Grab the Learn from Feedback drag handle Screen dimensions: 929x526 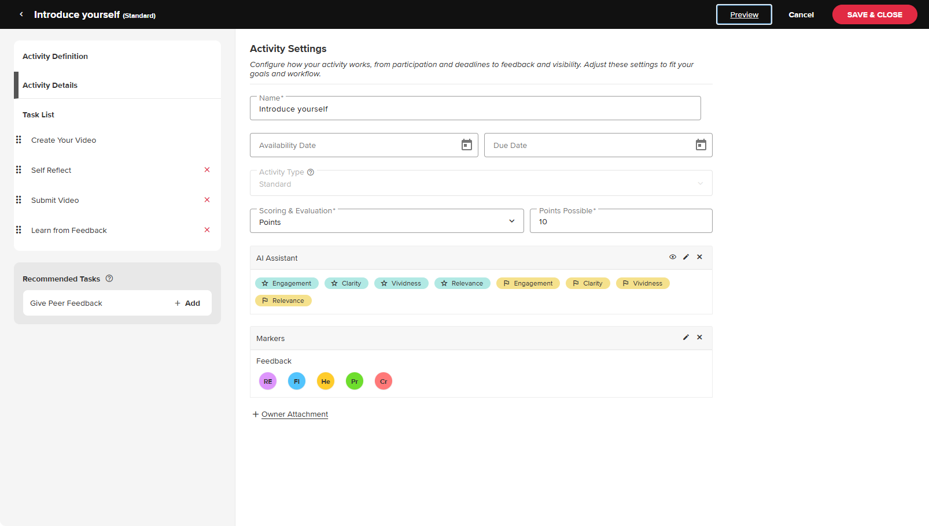[19, 230]
